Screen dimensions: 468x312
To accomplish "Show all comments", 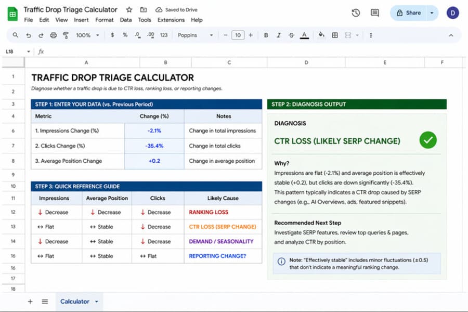I will (x=375, y=13).
